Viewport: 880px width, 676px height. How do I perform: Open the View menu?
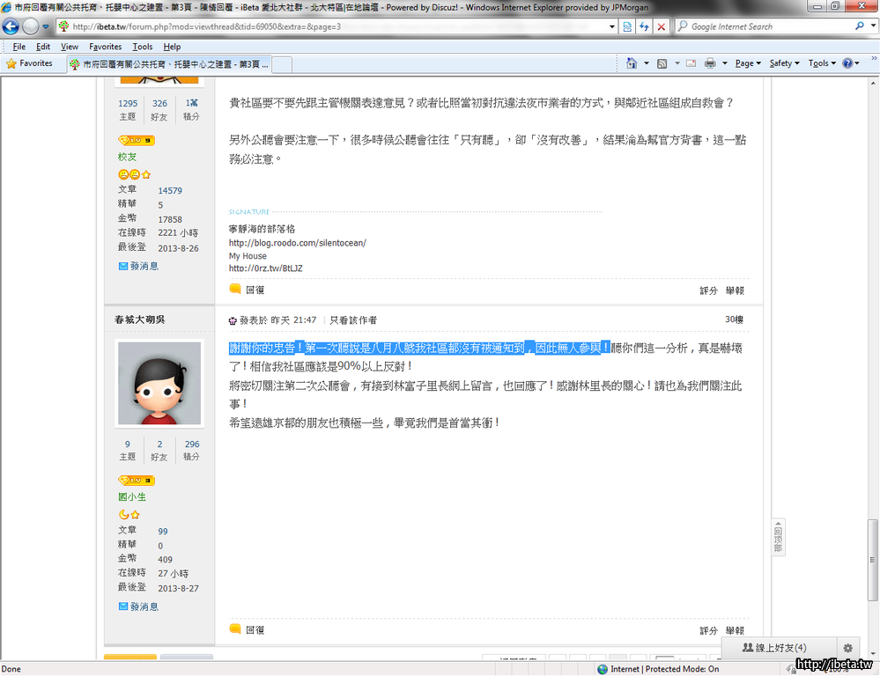pyautogui.click(x=70, y=47)
